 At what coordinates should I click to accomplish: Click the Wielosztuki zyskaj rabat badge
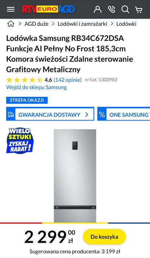pos(20,141)
